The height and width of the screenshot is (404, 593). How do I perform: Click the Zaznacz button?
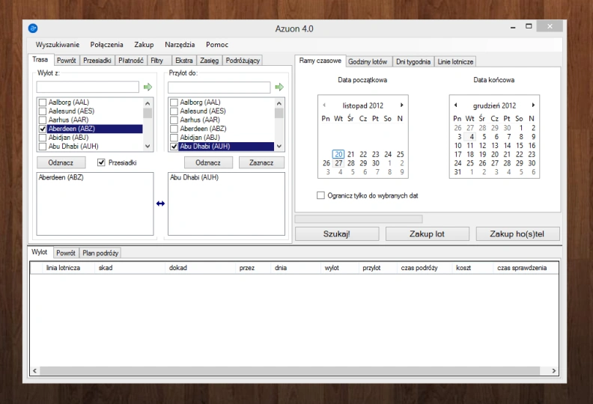(x=261, y=162)
